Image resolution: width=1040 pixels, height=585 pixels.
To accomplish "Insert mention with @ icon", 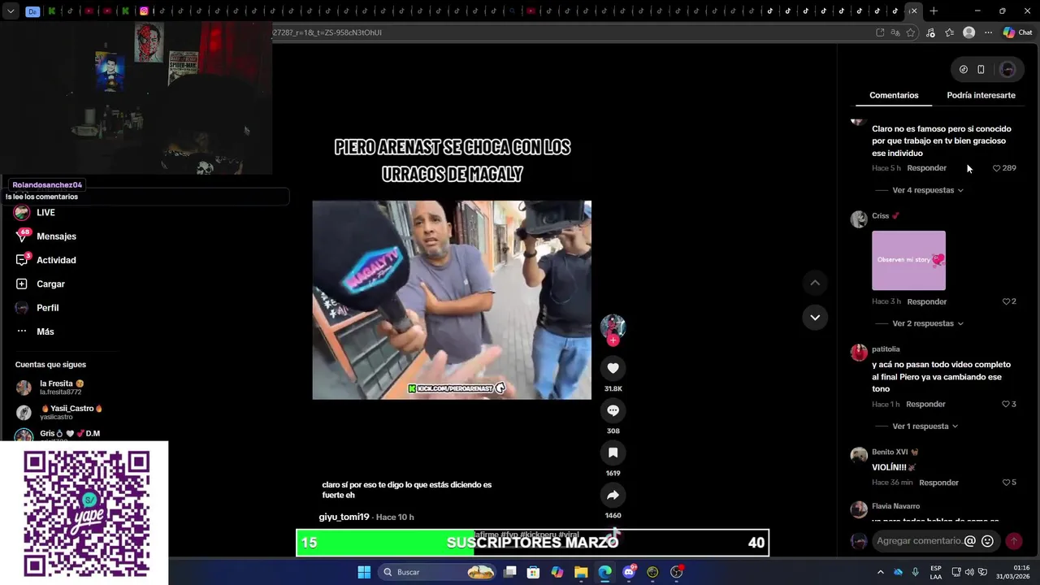I will tap(969, 541).
